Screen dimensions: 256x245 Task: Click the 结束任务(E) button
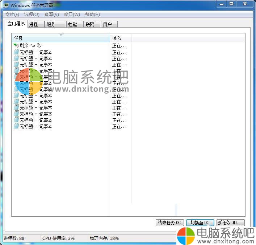tap(169, 222)
